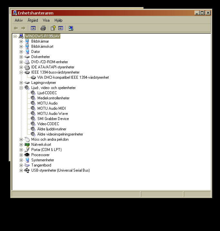Select the IEEE 1394-bussvärdstyrenheter icon
This screenshot has height=231, width=220.
tap(27, 72)
